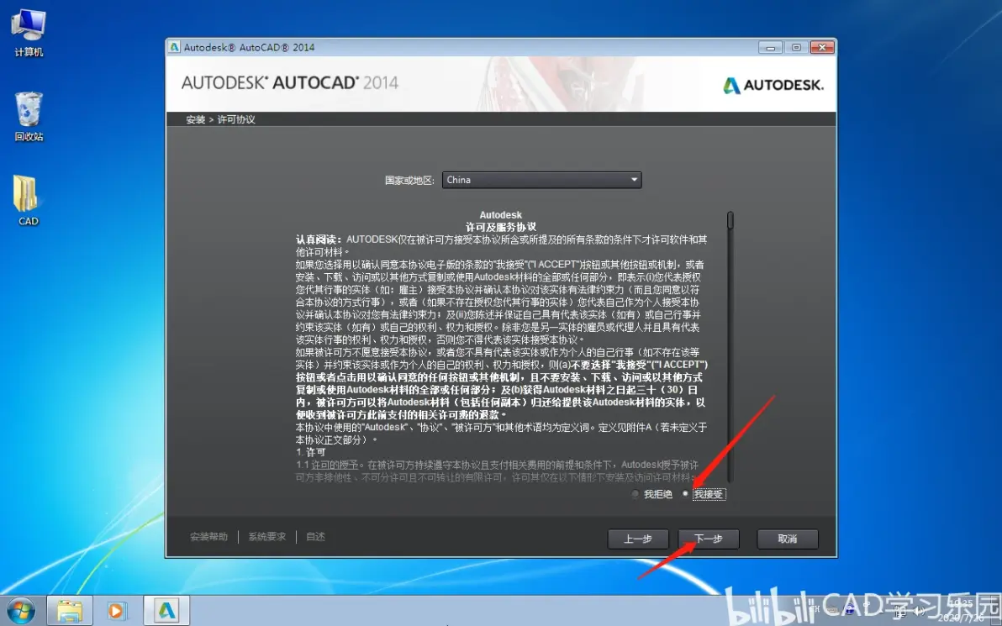This screenshot has width=1002, height=626.
Task: Launch Windows Media Player from the taskbar
Action: pyautogui.click(x=117, y=611)
